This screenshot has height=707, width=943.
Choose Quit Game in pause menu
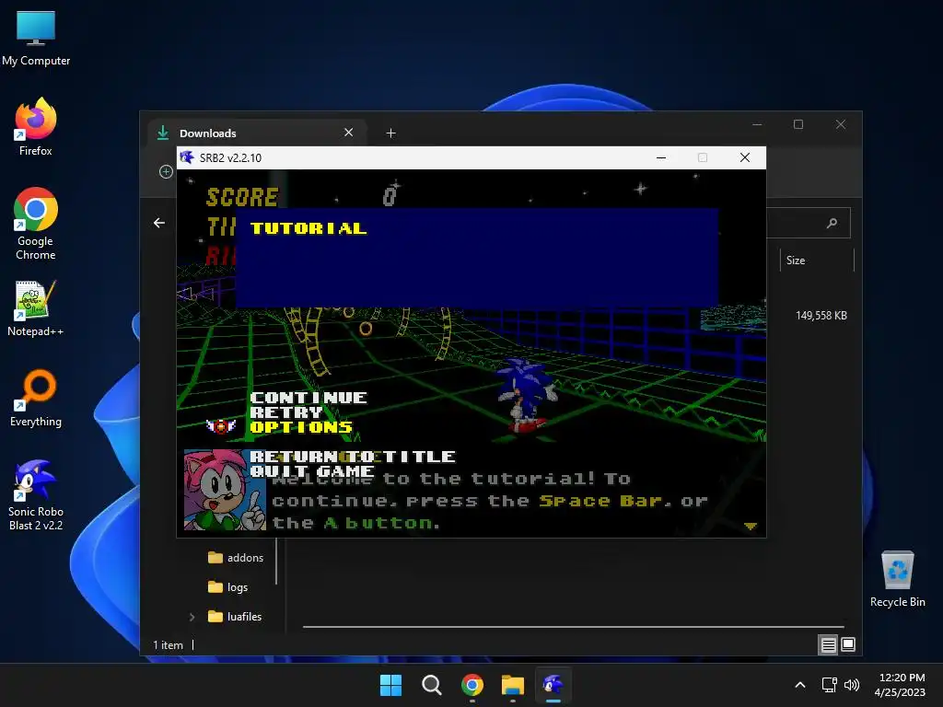[x=312, y=471]
